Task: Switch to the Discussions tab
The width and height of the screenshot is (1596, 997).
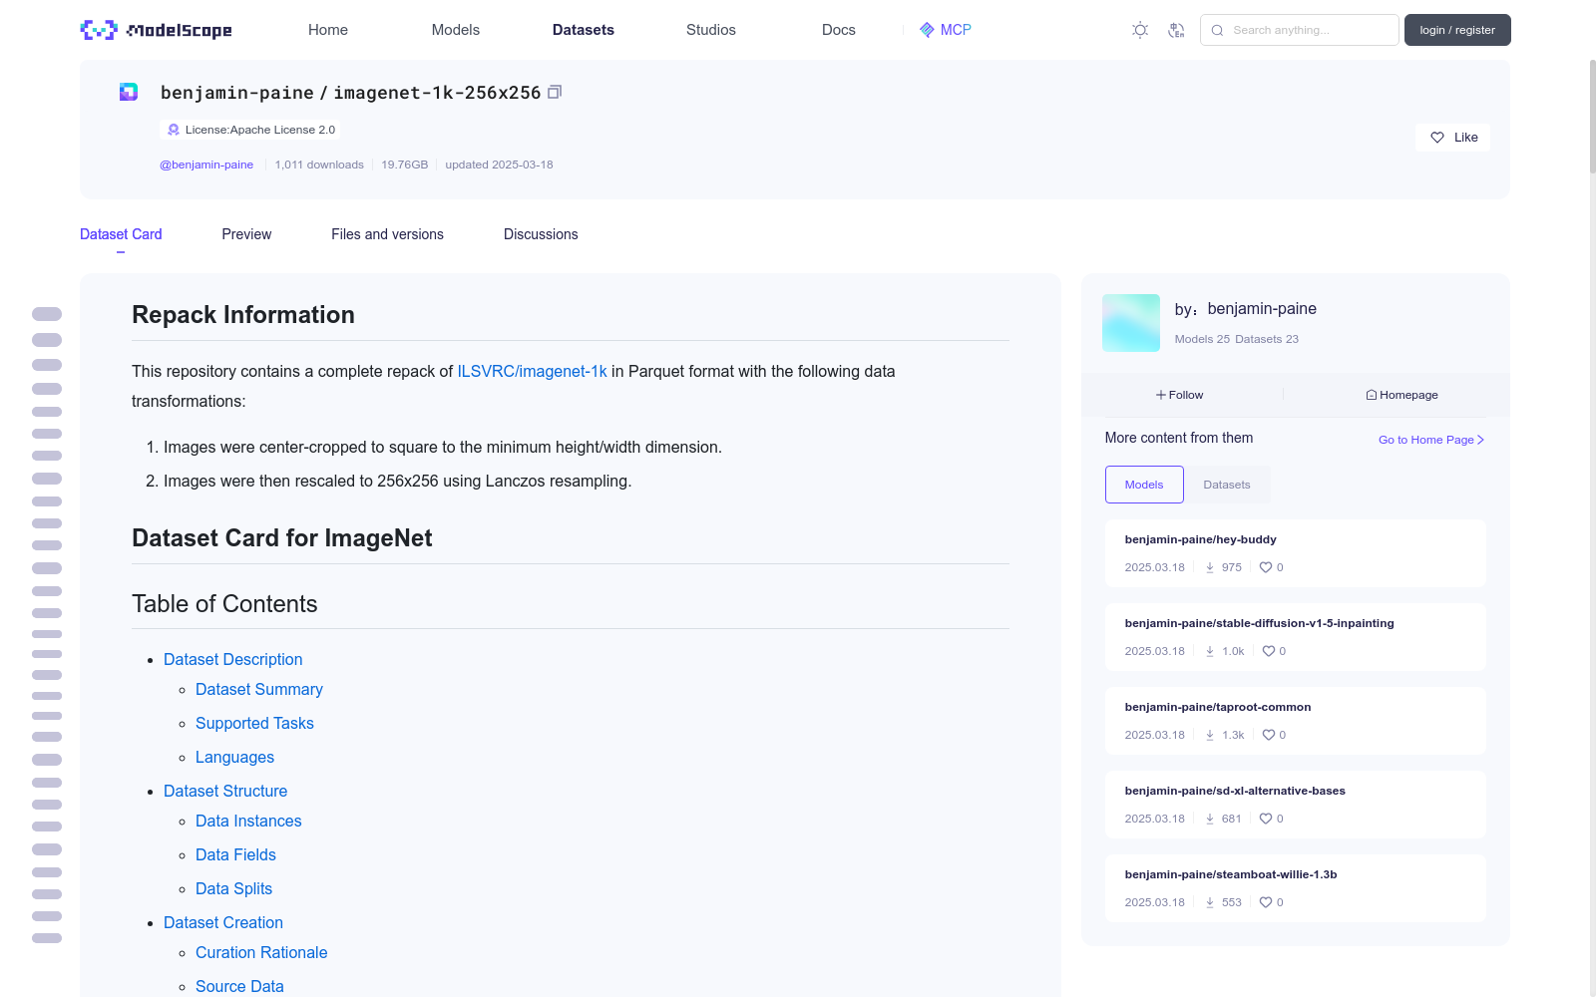Action: 541,234
